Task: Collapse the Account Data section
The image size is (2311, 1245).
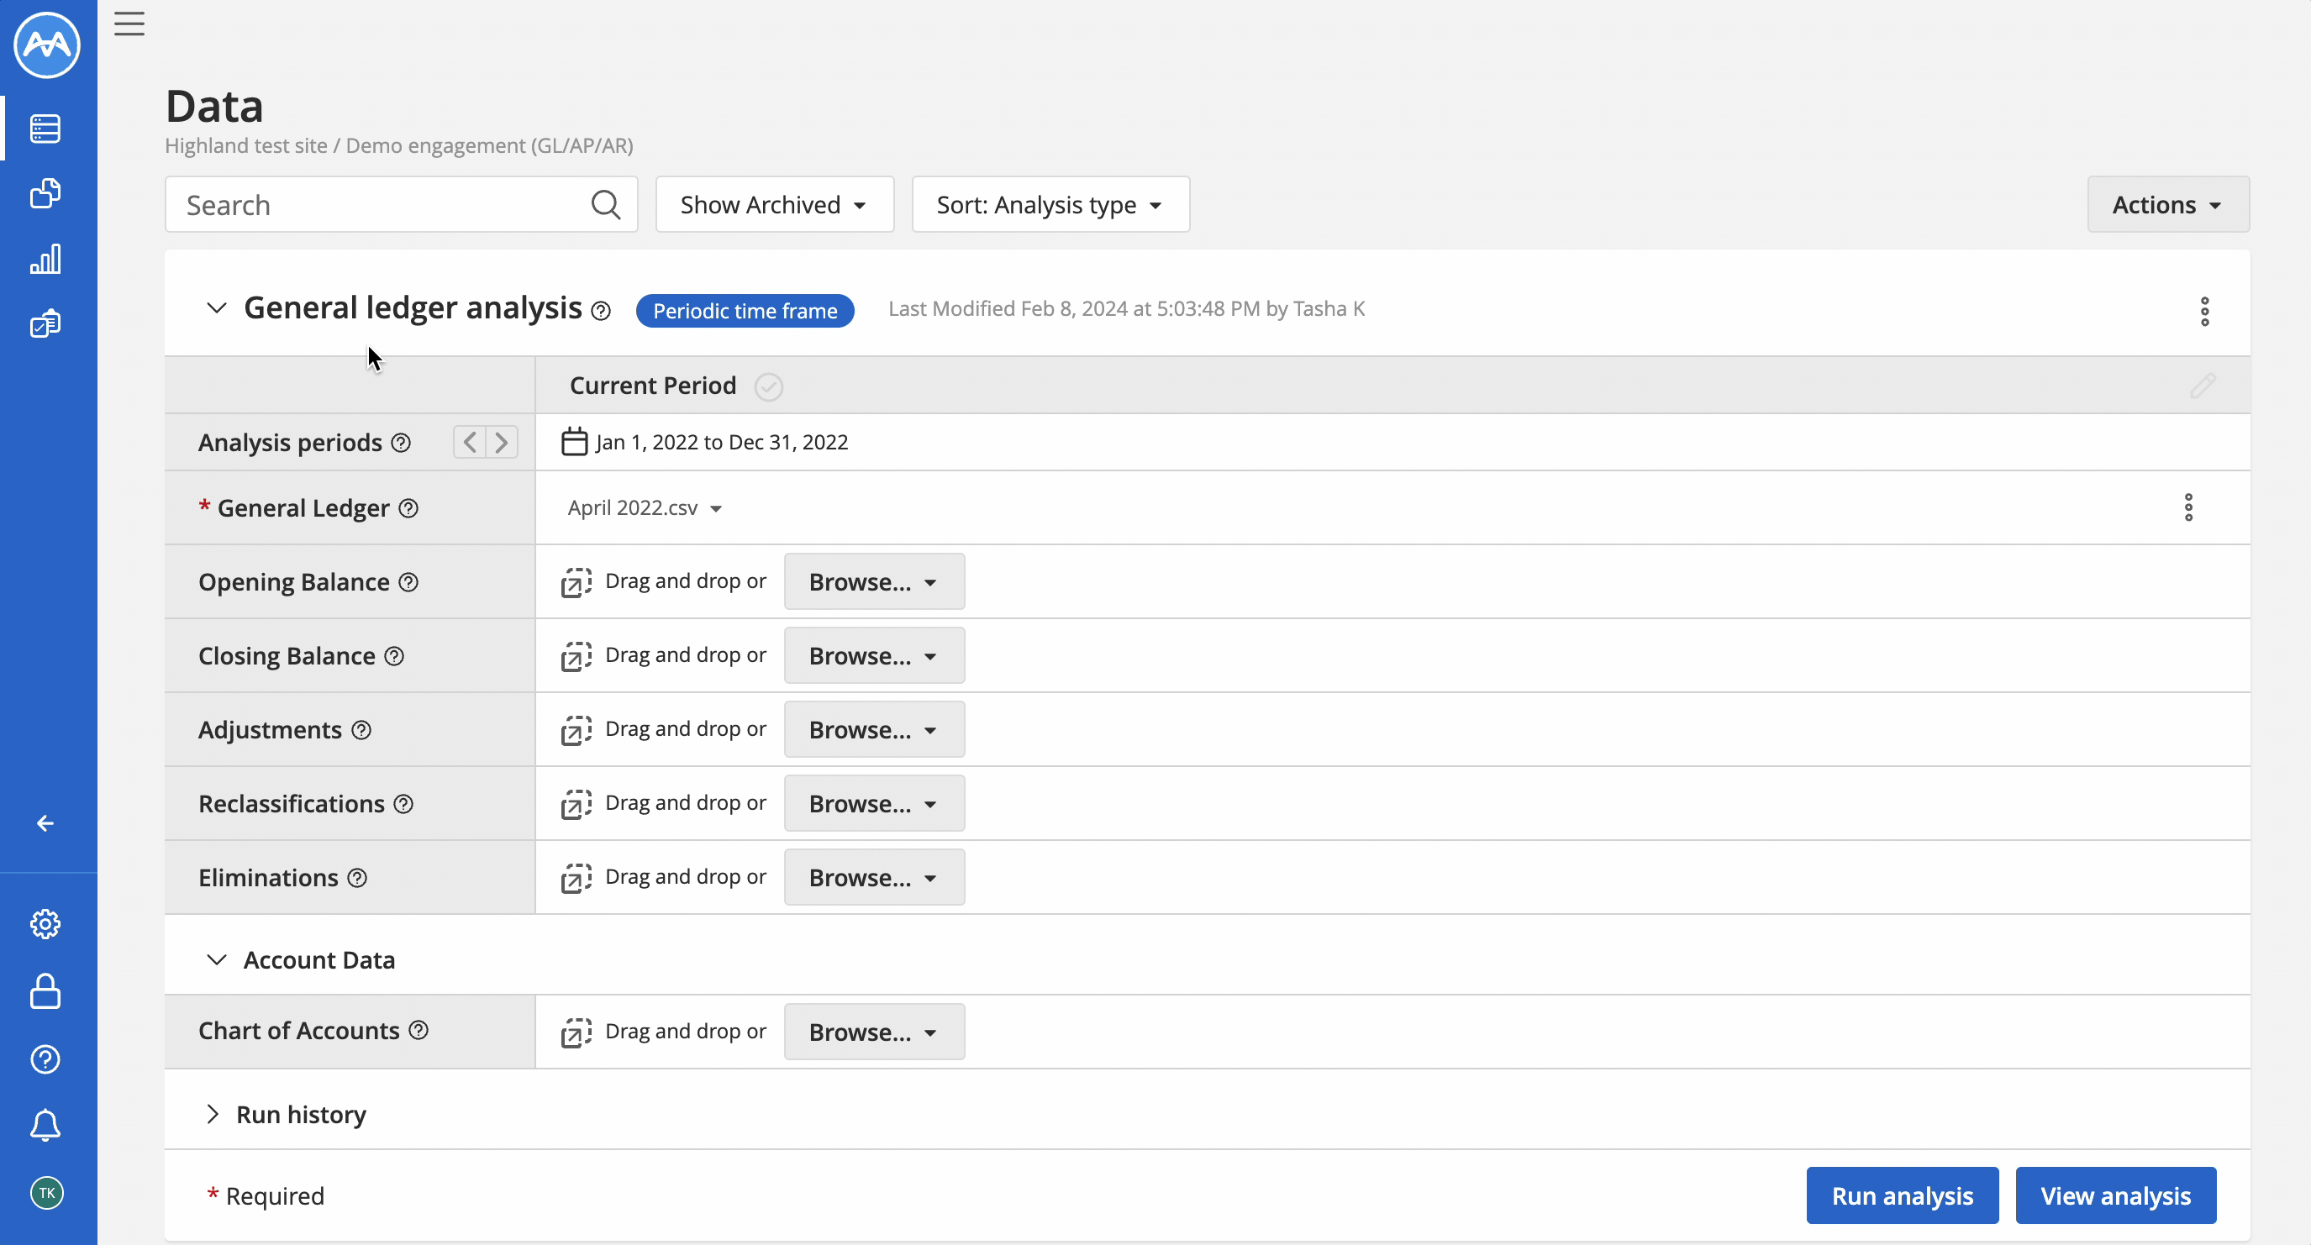Action: pyautogui.click(x=216, y=959)
